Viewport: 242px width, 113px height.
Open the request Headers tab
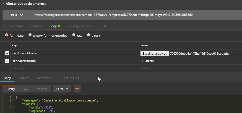tap(36, 26)
